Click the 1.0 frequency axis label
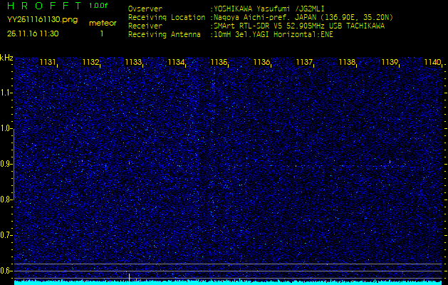The width and height of the screenshot is (448, 285). tap(6, 128)
